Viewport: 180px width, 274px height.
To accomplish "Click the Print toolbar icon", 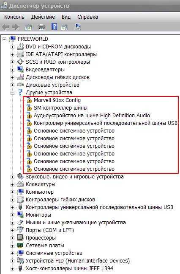I will click(41, 27).
